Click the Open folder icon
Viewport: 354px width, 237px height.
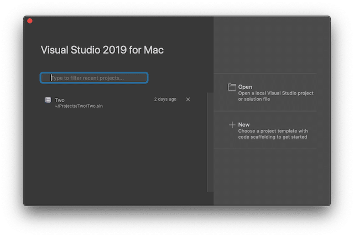tap(232, 87)
